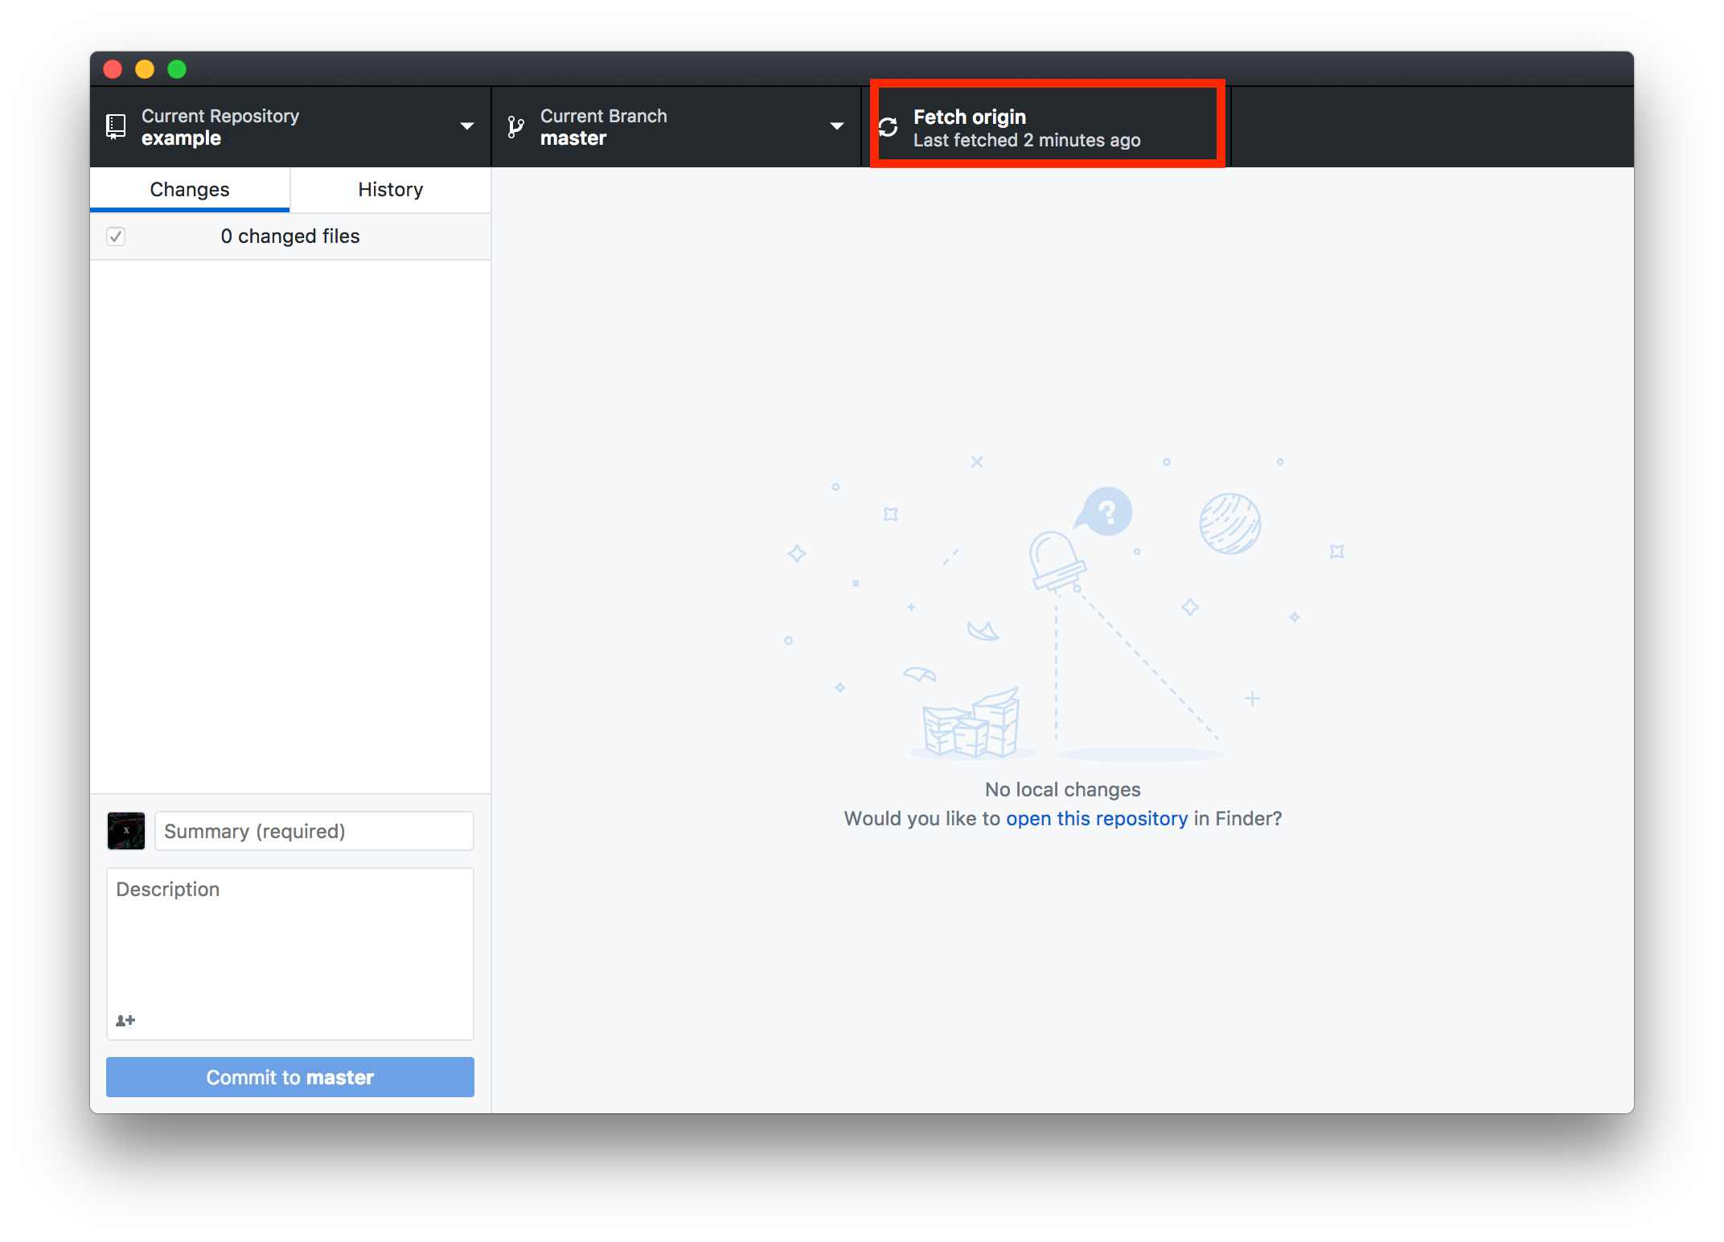Click the red close window button
Image resolution: width=1724 pixels, height=1242 pixels.
(x=113, y=69)
